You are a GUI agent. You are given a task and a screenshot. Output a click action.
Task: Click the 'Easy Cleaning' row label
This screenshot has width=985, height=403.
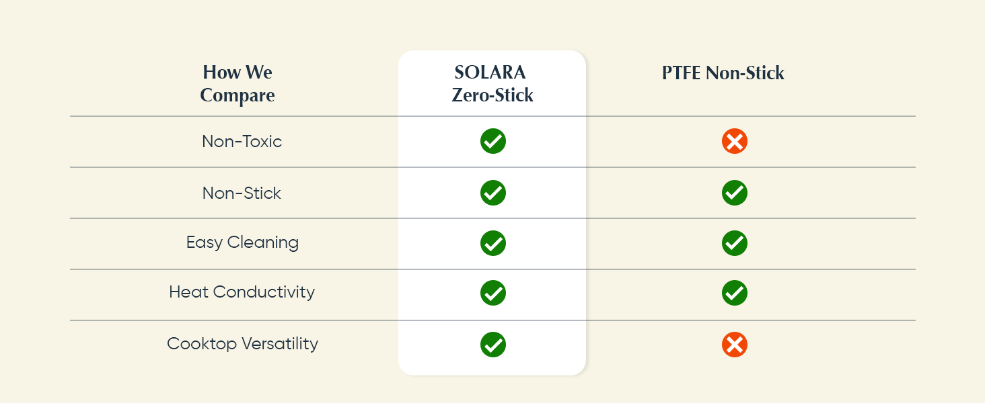[242, 242]
